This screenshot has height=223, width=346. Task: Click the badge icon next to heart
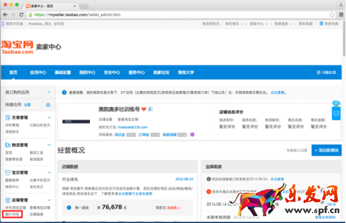[150, 109]
